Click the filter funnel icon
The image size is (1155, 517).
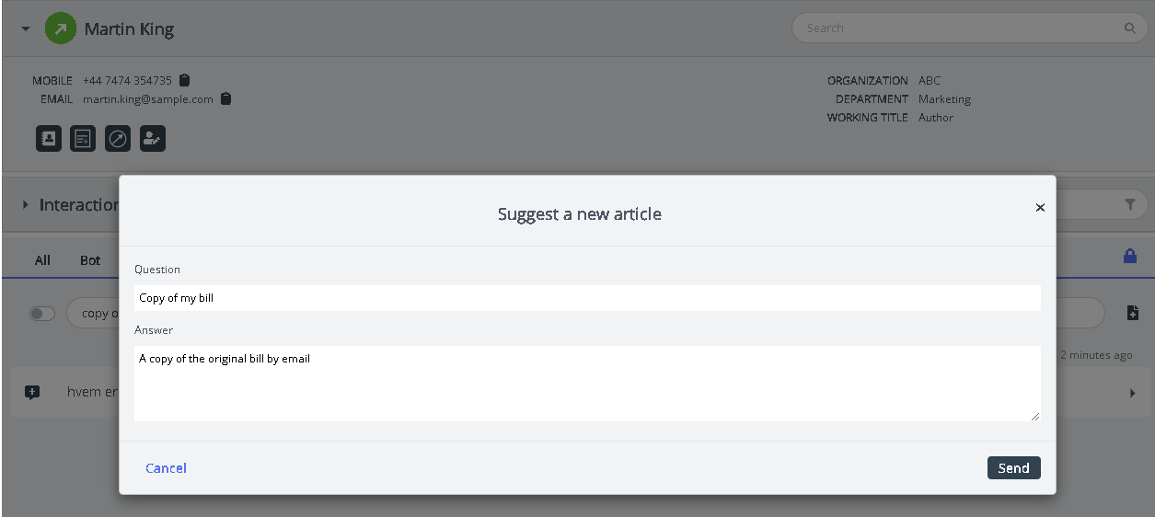[x=1130, y=205]
